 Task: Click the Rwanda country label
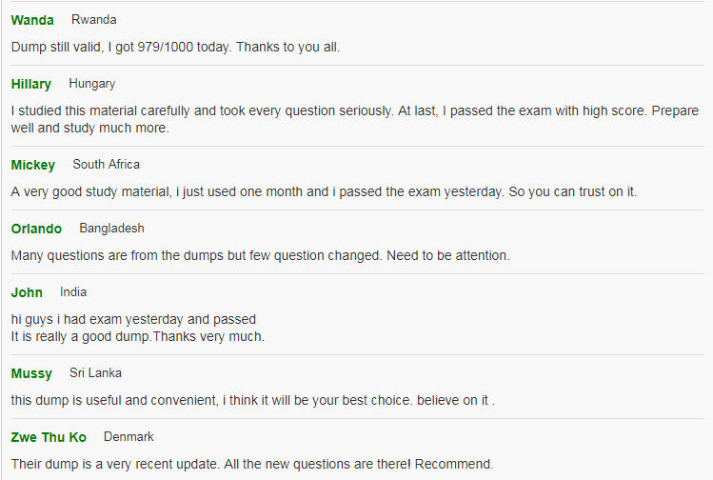point(93,20)
